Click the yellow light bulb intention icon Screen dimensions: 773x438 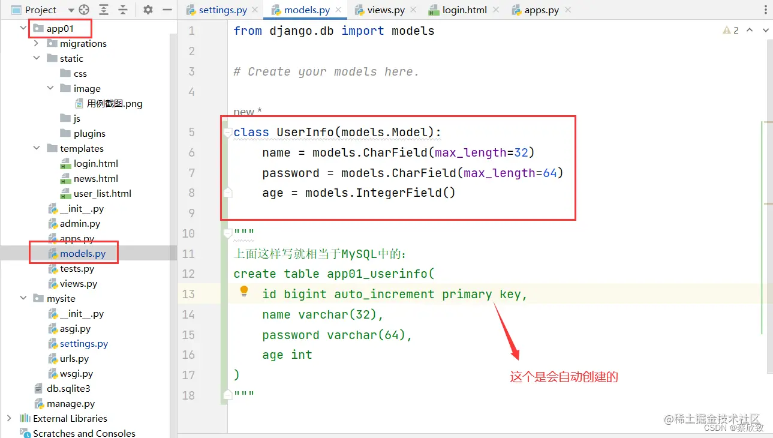point(244,291)
